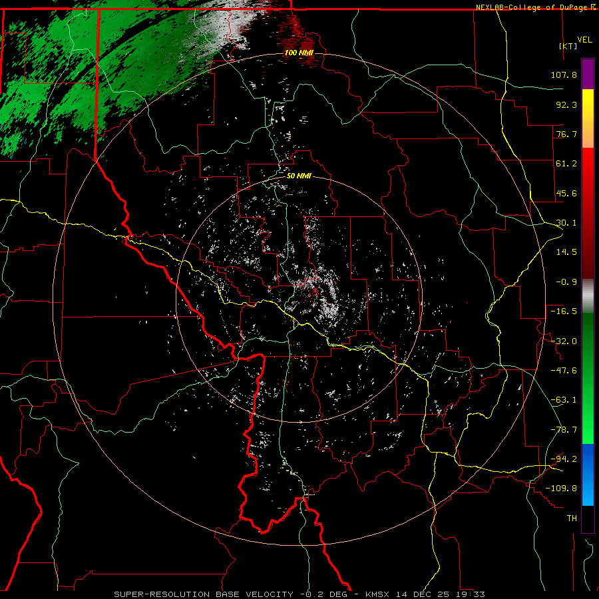Click the -109.8 velocity scale value

pyautogui.click(x=562, y=489)
